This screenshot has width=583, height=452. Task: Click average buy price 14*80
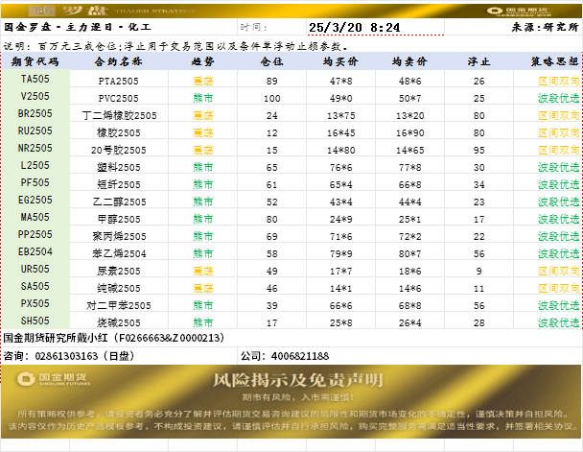tap(341, 150)
